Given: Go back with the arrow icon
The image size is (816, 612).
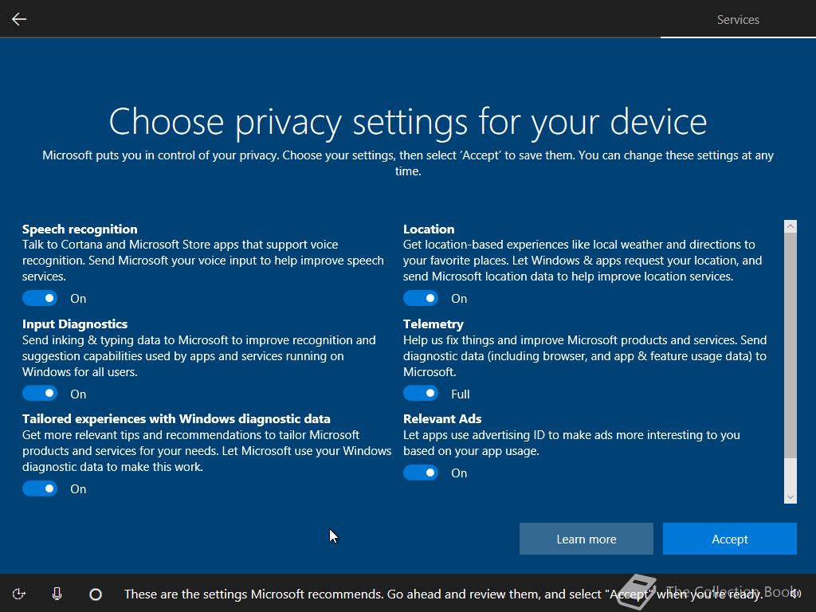Looking at the screenshot, I should (x=19, y=19).
